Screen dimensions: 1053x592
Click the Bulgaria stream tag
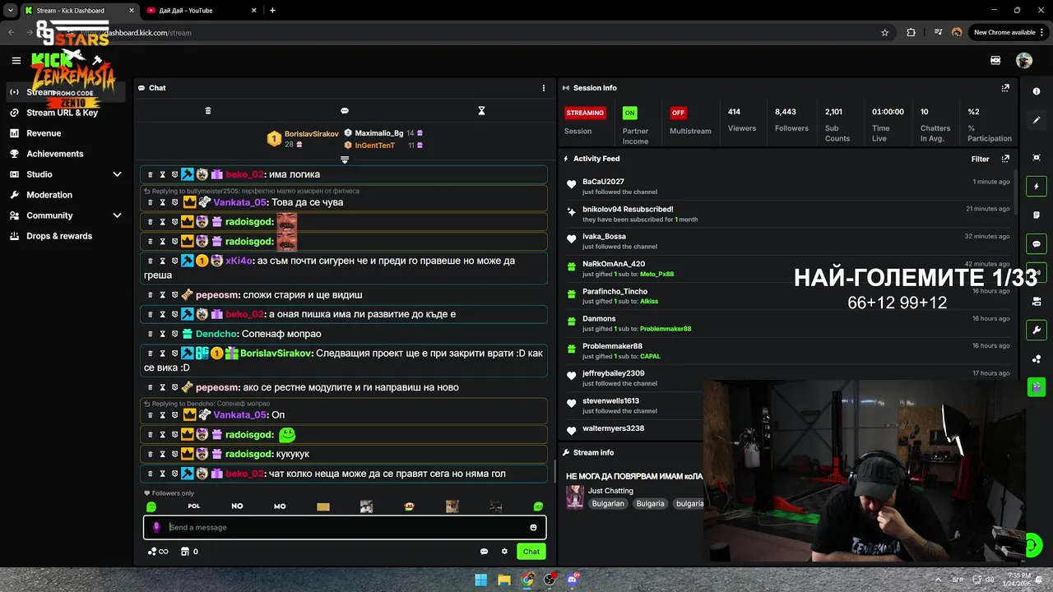(650, 503)
